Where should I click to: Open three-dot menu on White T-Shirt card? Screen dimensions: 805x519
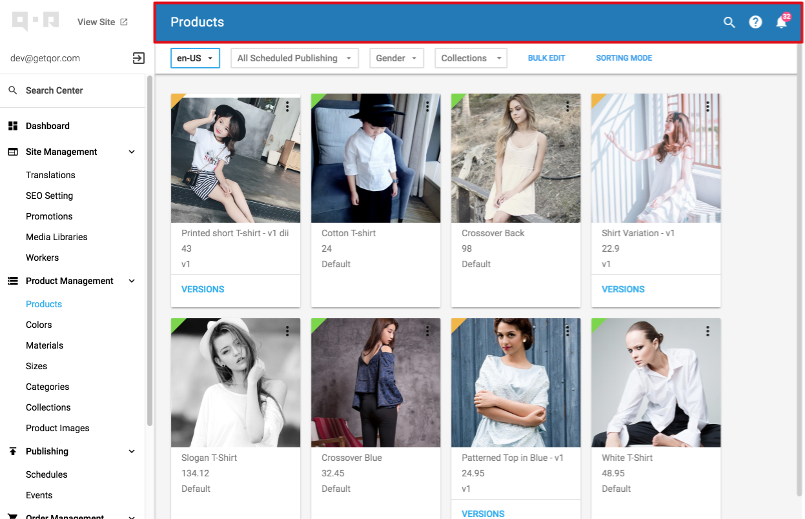point(708,331)
